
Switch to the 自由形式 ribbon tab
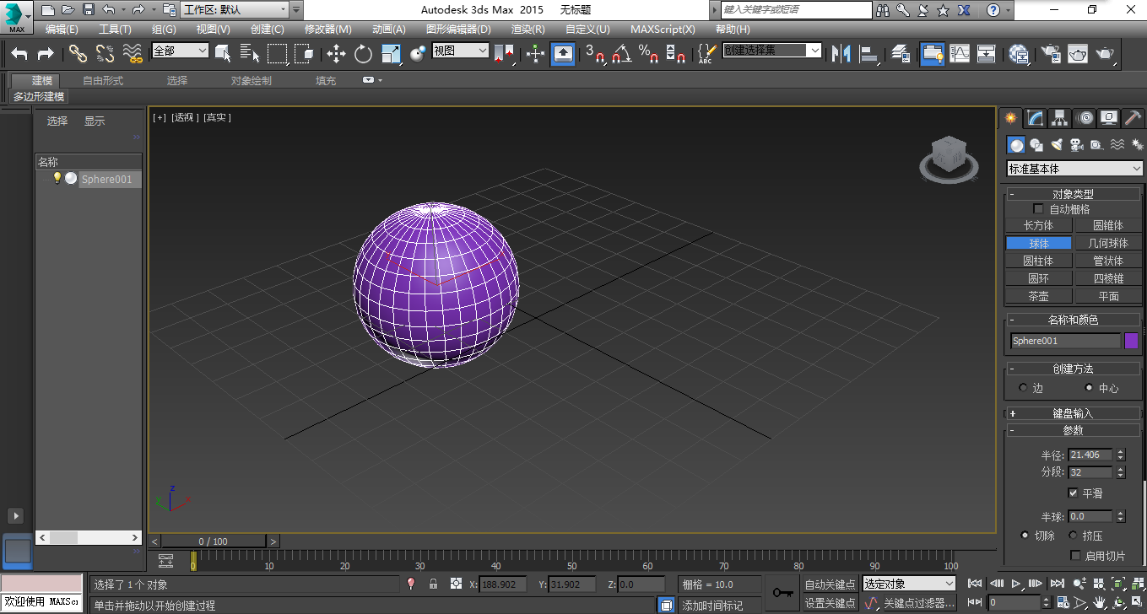click(103, 80)
